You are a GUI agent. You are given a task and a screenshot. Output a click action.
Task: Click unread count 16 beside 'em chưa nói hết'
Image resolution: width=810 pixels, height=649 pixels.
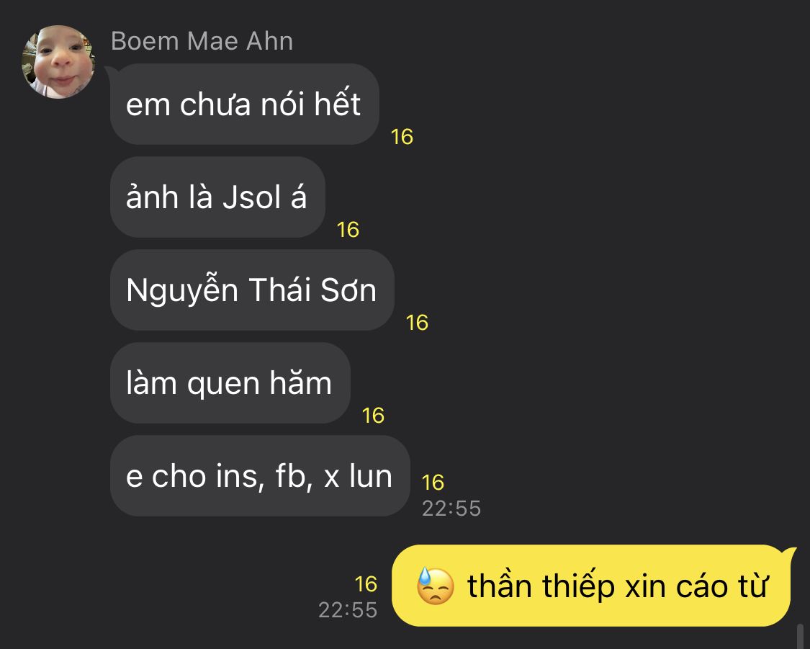402,137
